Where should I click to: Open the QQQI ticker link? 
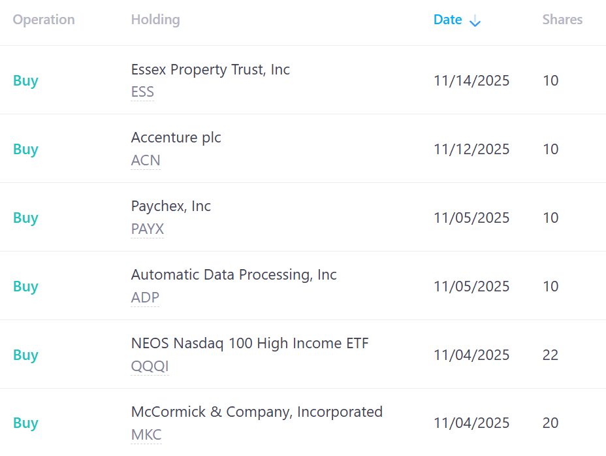[x=150, y=366]
